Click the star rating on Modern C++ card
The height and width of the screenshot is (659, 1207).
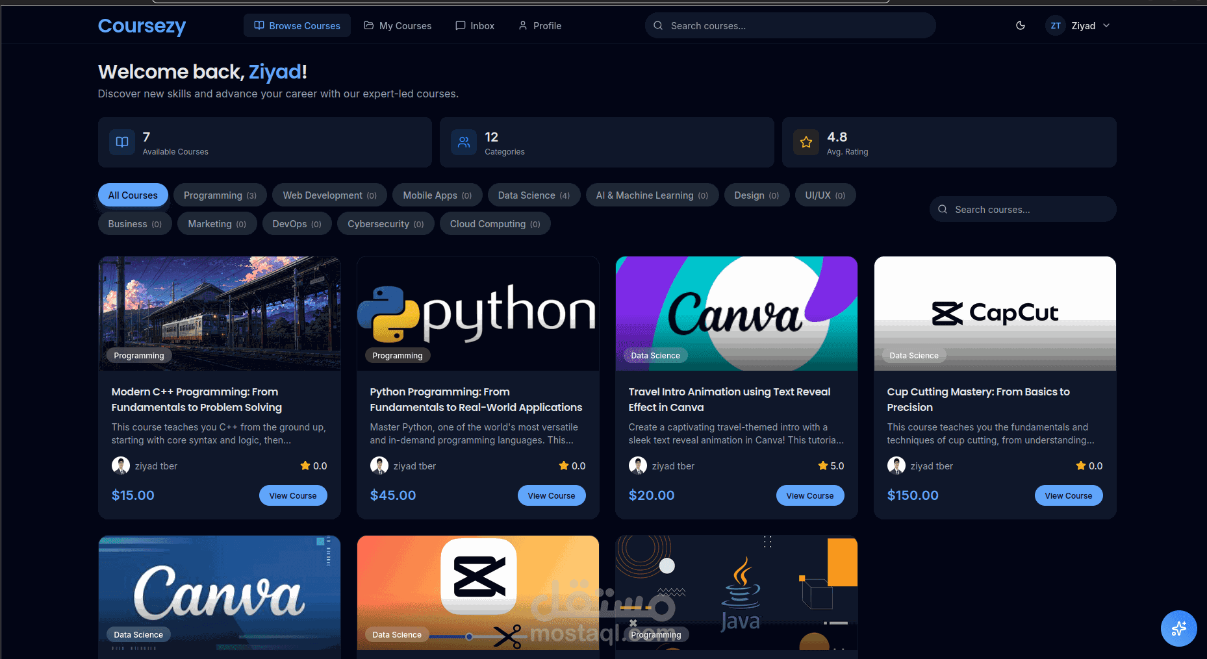point(314,466)
